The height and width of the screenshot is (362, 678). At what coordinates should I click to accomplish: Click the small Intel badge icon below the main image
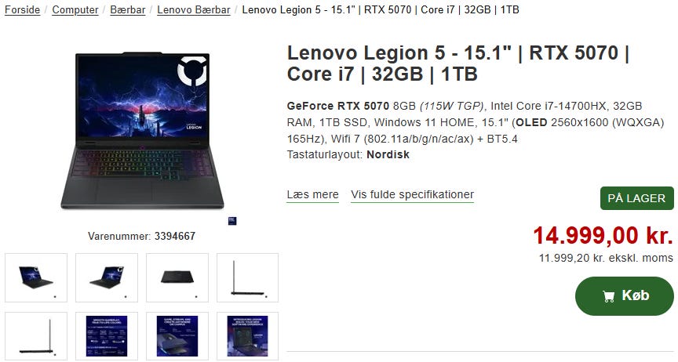pyautogui.click(x=232, y=221)
